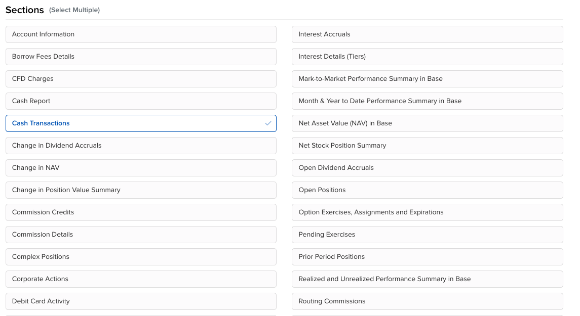Viewport: 580px width, 316px height.
Task: Pick Change in Position Value Summary
Action: pos(141,190)
